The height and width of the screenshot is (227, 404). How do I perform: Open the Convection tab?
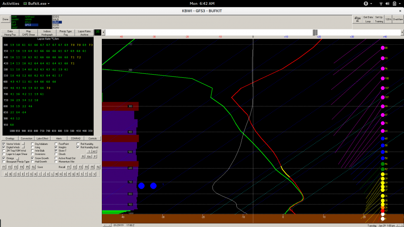[27, 138]
